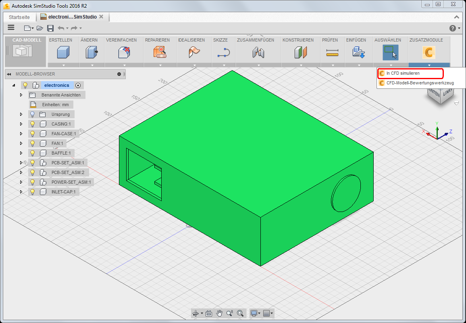Open display settings monitor icon
The image size is (466, 323).
254,313
